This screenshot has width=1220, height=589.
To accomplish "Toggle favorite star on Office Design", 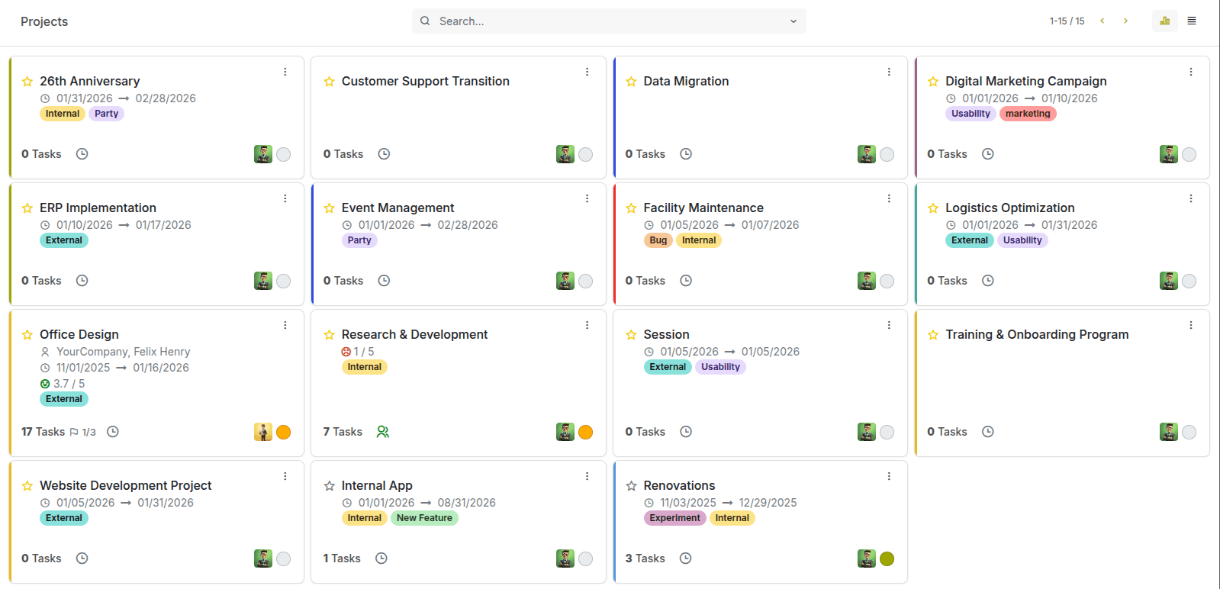I will pos(27,335).
